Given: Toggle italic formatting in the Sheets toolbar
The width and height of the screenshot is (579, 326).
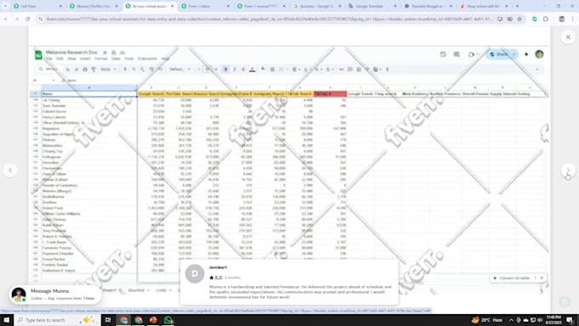Looking at the screenshot, I should point(234,70).
